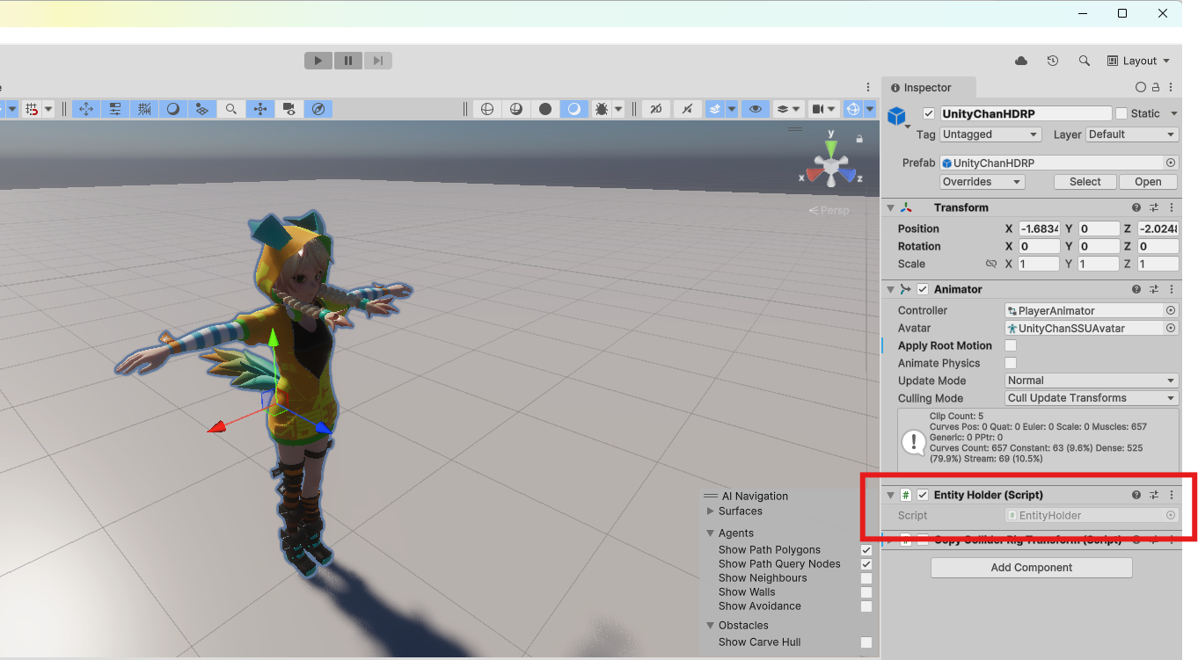Open the prefab Overrides dropdown
This screenshot has width=1198, height=660.
coord(982,182)
